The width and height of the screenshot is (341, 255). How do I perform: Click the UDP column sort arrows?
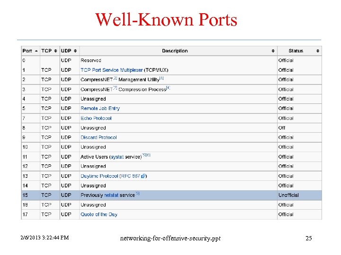tap(76, 51)
